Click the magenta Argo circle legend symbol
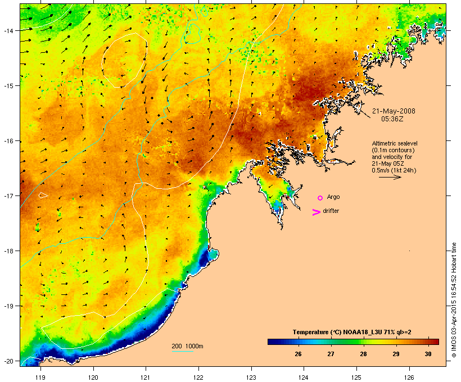The width and height of the screenshot is (461, 382). tap(320, 198)
